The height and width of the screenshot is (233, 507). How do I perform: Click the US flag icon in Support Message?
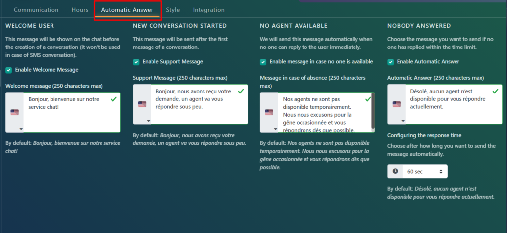tap(142, 104)
